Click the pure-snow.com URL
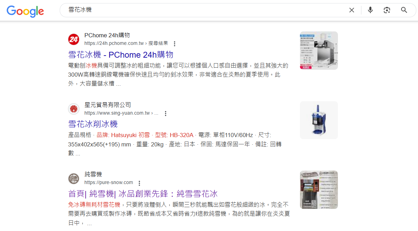 pyautogui.click(x=109, y=183)
